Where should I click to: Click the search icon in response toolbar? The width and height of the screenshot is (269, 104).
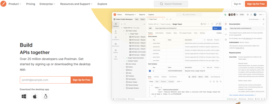point(221,82)
